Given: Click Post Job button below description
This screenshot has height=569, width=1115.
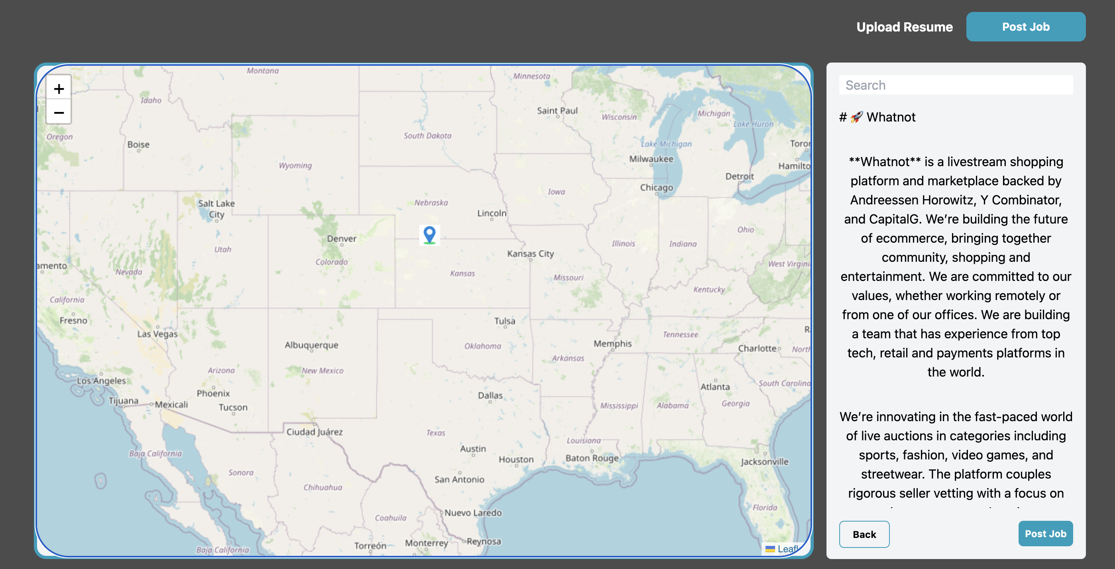Looking at the screenshot, I should [x=1045, y=534].
